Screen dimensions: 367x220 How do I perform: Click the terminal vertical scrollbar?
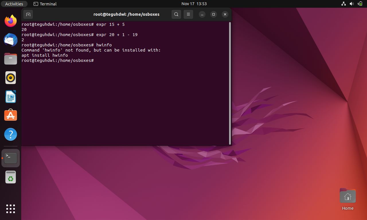pyautogui.click(x=230, y=83)
